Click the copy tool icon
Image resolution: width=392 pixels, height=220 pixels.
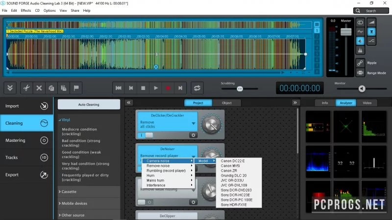51,88
